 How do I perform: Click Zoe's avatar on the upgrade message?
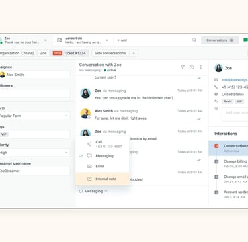[x=85, y=93]
